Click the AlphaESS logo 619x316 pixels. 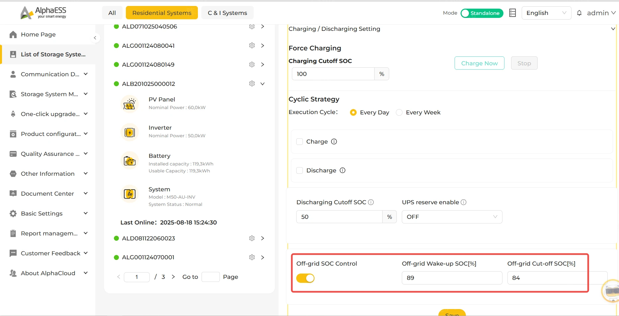(x=44, y=13)
